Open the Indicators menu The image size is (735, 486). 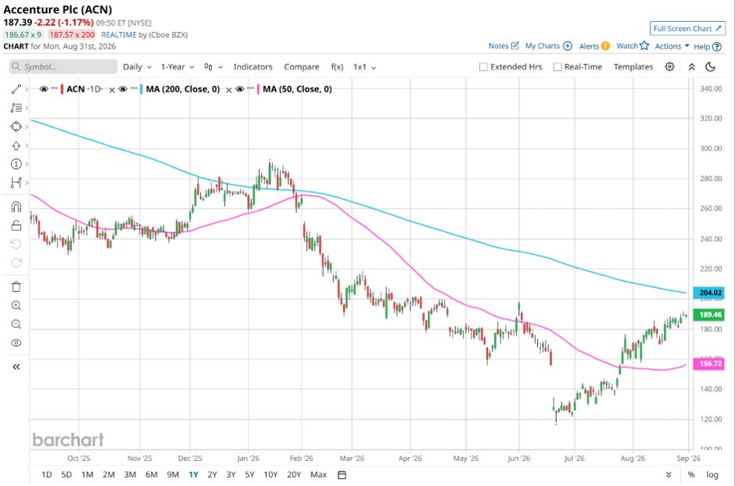tap(253, 67)
